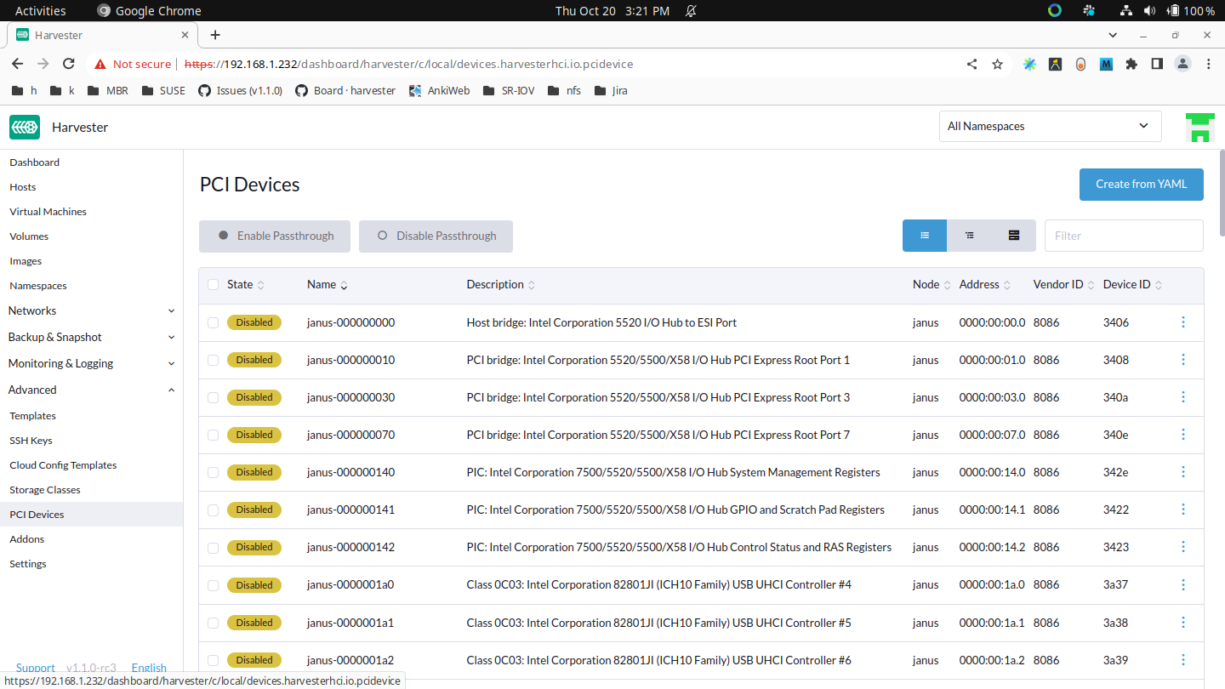1225x689 pixels.
Task: Open the actions menu for janus-000000000
Action: [1182, 322]
